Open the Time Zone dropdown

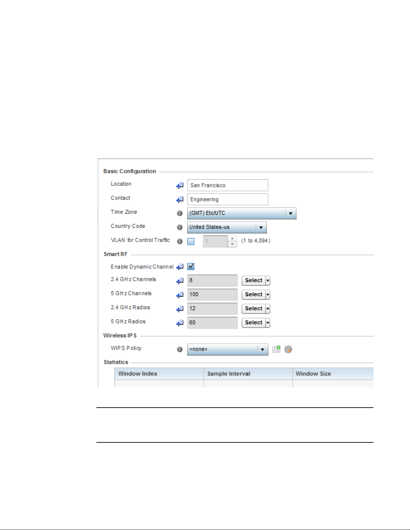[x=291, y=213]
